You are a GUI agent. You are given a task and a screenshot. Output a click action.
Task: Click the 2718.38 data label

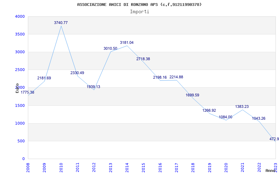pyautogui.click(x=143, y=59)
